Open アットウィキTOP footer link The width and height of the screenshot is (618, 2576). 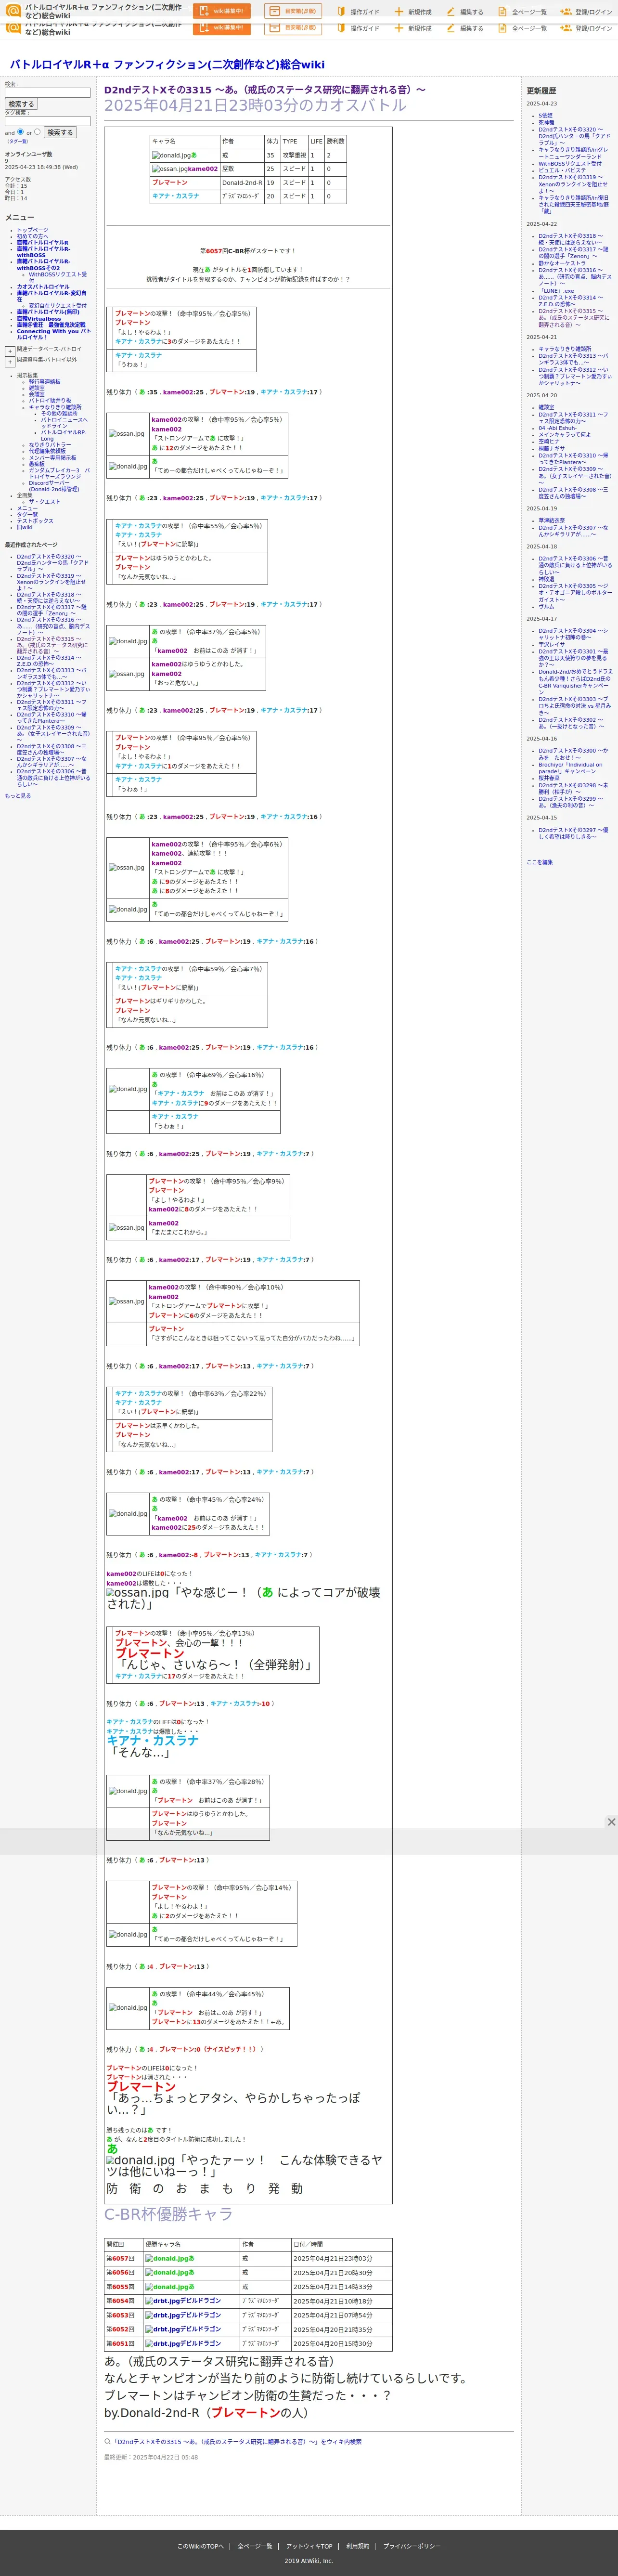coord(309,2546)
